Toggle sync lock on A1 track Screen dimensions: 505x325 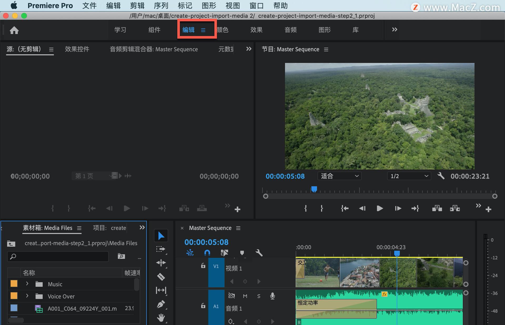click(231, 296)
